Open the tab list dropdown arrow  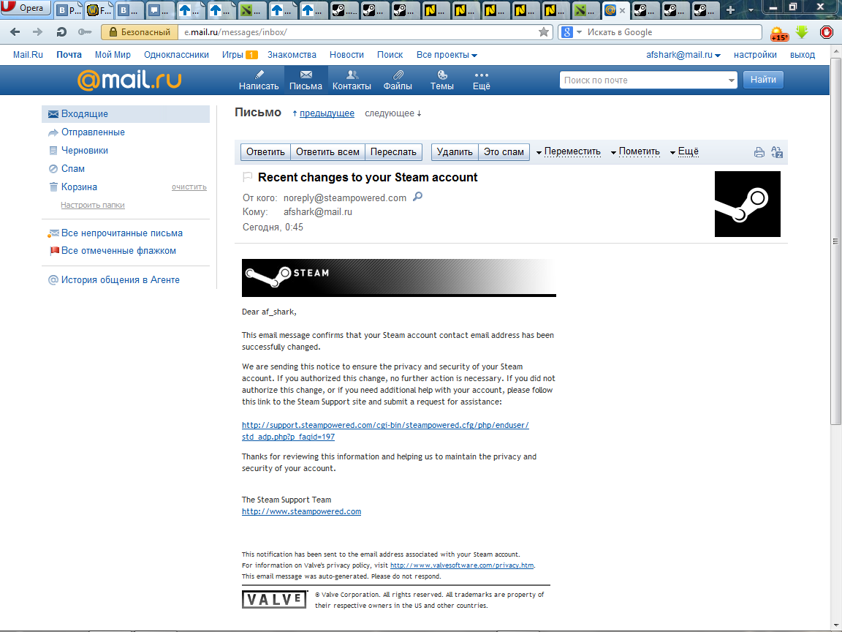751,10
